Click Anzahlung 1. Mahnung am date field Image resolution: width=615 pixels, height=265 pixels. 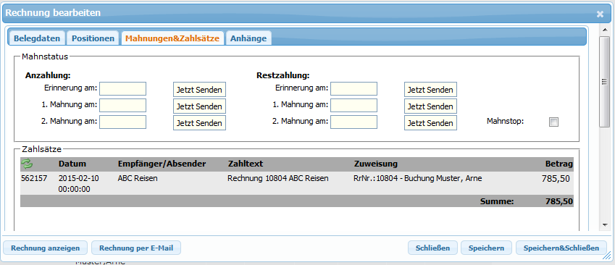(122, 106)
